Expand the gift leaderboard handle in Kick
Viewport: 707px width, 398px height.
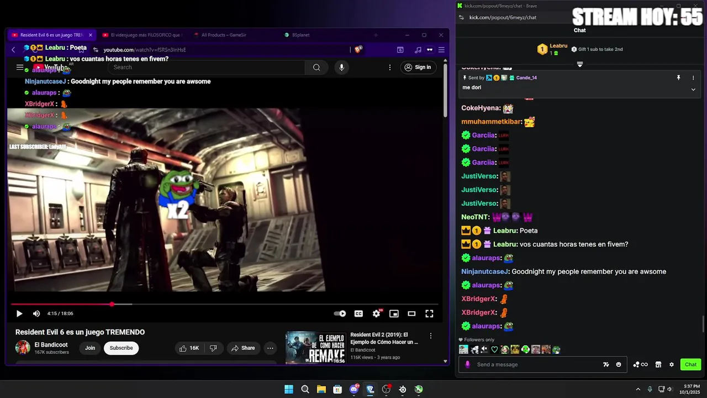pos(580,65)
